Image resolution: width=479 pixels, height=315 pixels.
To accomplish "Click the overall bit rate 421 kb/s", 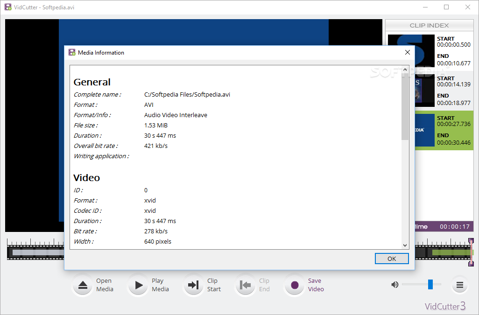I will [156, 146].
